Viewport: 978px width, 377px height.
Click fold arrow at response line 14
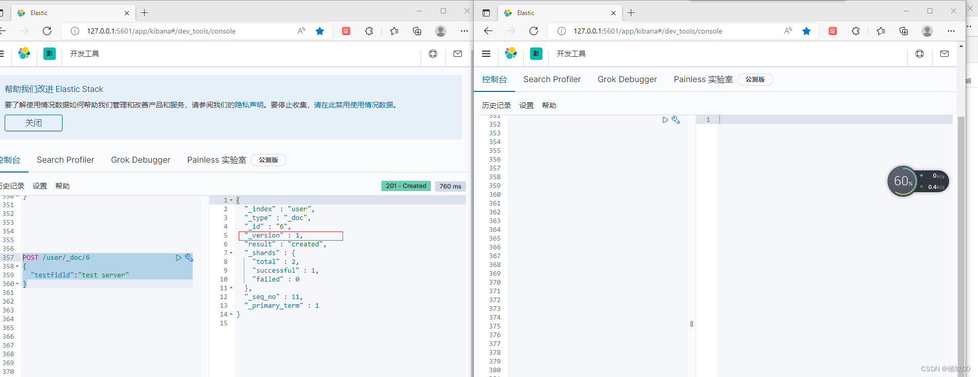pos(231,315)
